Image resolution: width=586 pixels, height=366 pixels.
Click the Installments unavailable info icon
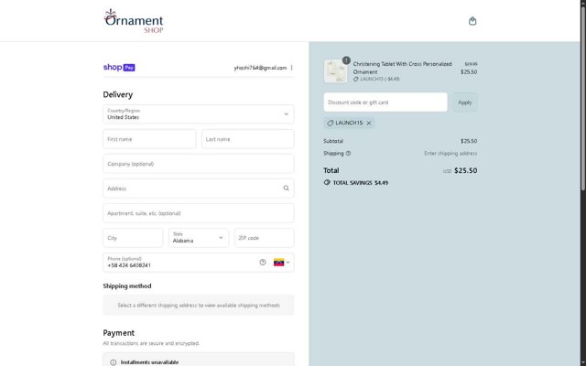click(x=114, y=362)
